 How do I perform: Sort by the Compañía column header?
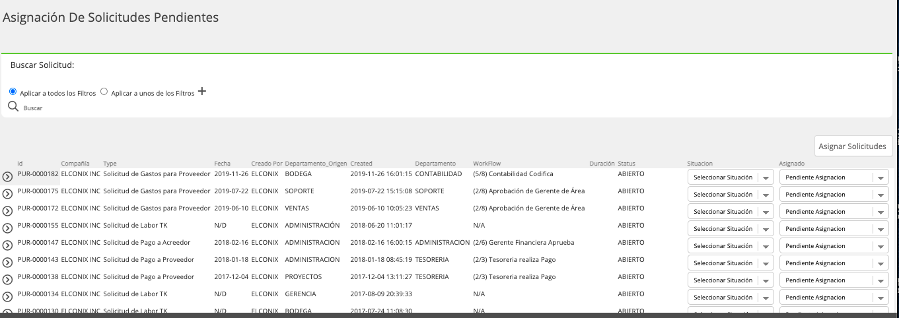75,163
